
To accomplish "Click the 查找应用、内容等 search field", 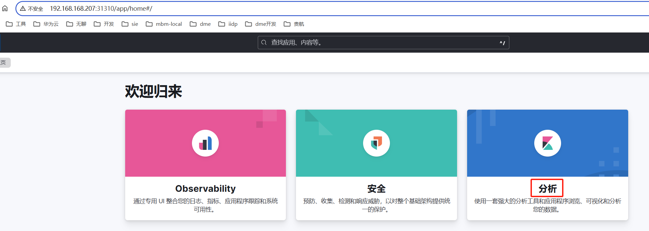I will tap(383, 43).
